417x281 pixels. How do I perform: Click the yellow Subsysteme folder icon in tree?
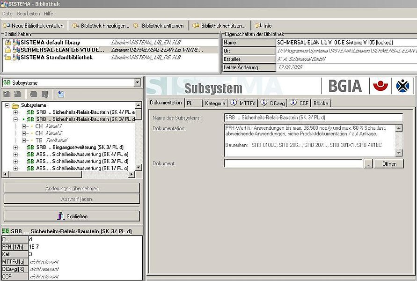click(15, 106)
